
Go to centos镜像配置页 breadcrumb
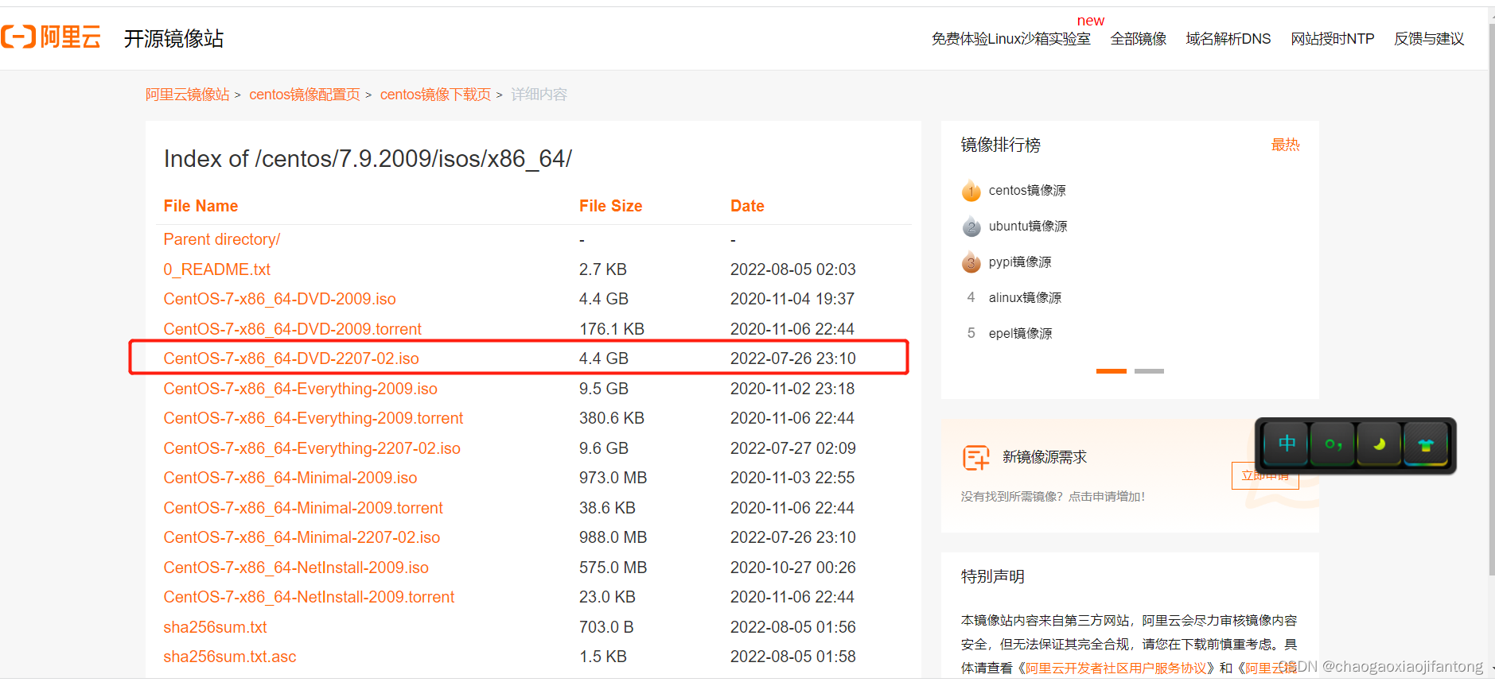click(x=305, y=95)
